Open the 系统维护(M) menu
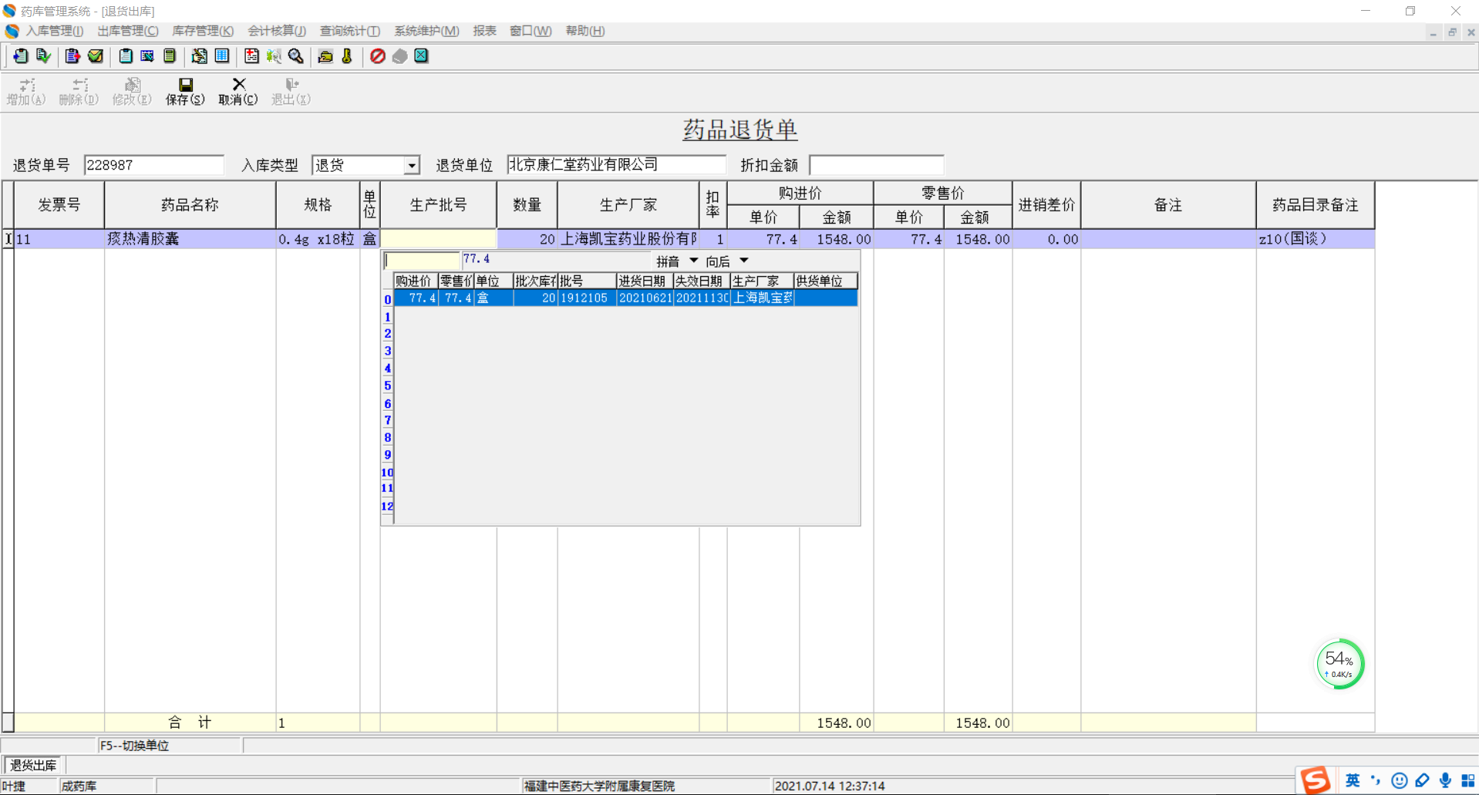Image resolution: width=1479 pixels, height=795 pixels. click(426, 31)
